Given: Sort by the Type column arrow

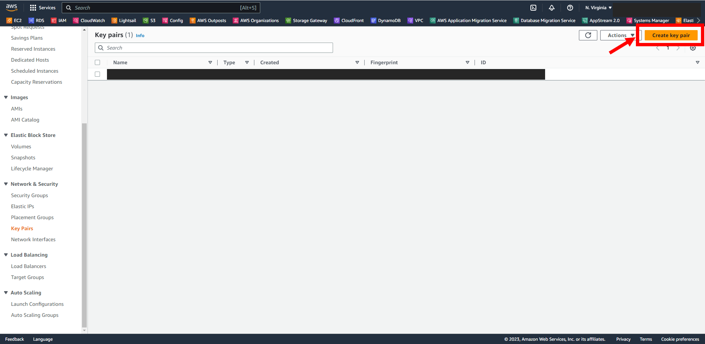Looking at the screenshot, I should click(247, 62).
